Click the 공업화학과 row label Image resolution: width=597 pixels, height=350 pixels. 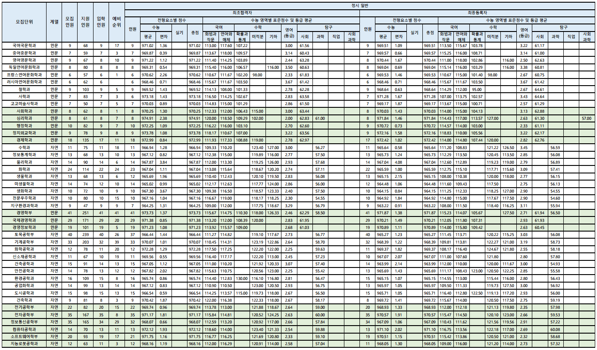pos(24,286)
